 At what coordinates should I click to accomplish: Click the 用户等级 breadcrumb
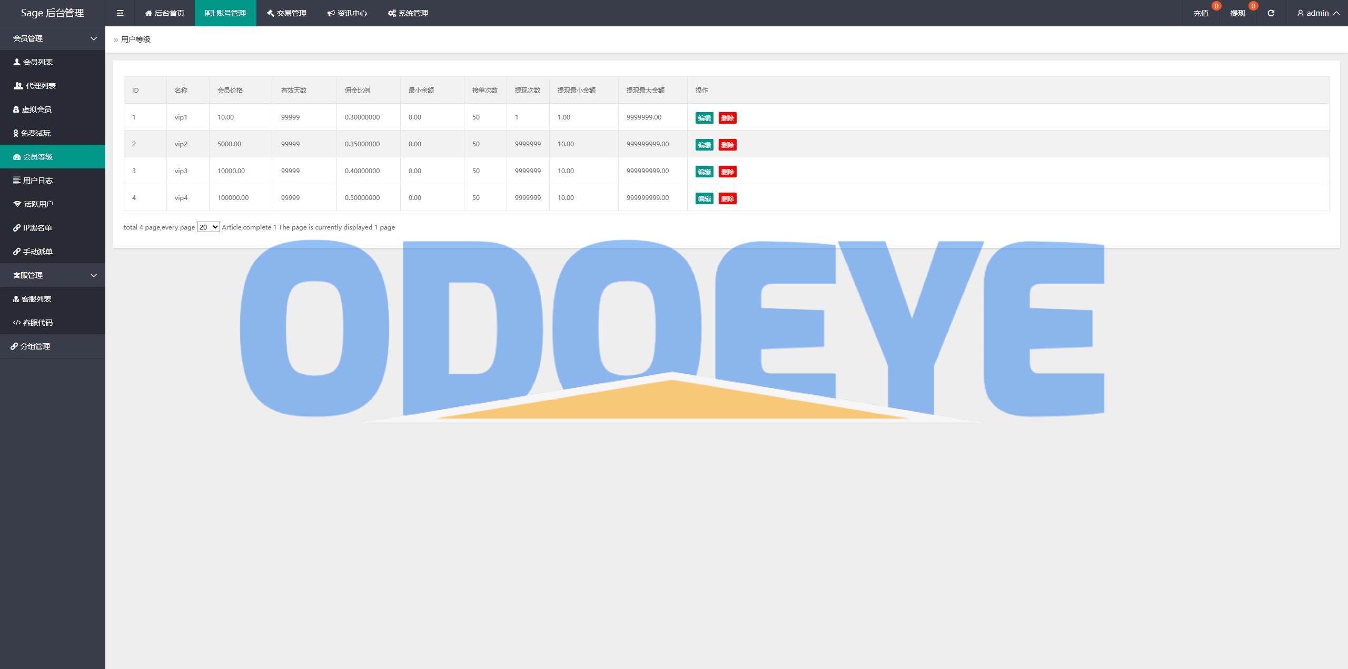coord(136,39)
